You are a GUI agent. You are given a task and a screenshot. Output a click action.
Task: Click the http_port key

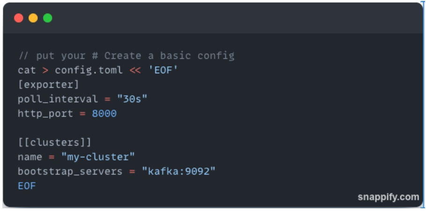[x=45, y=113]
